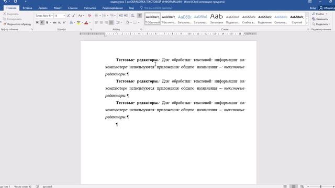Click the zoom slider in status bar
335x188 pixels.
pyautogui.click(x=321, y=186)
